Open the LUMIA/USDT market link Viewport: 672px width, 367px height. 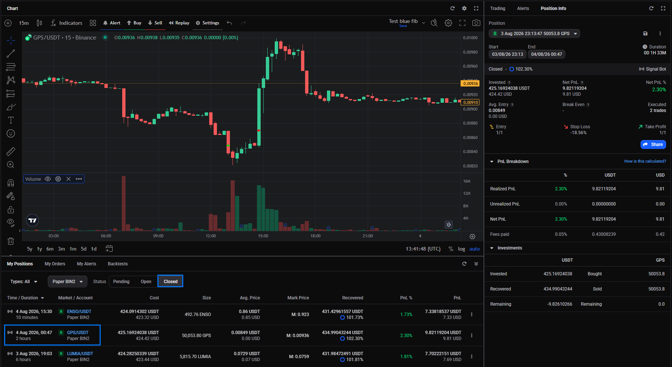[80, 354]
